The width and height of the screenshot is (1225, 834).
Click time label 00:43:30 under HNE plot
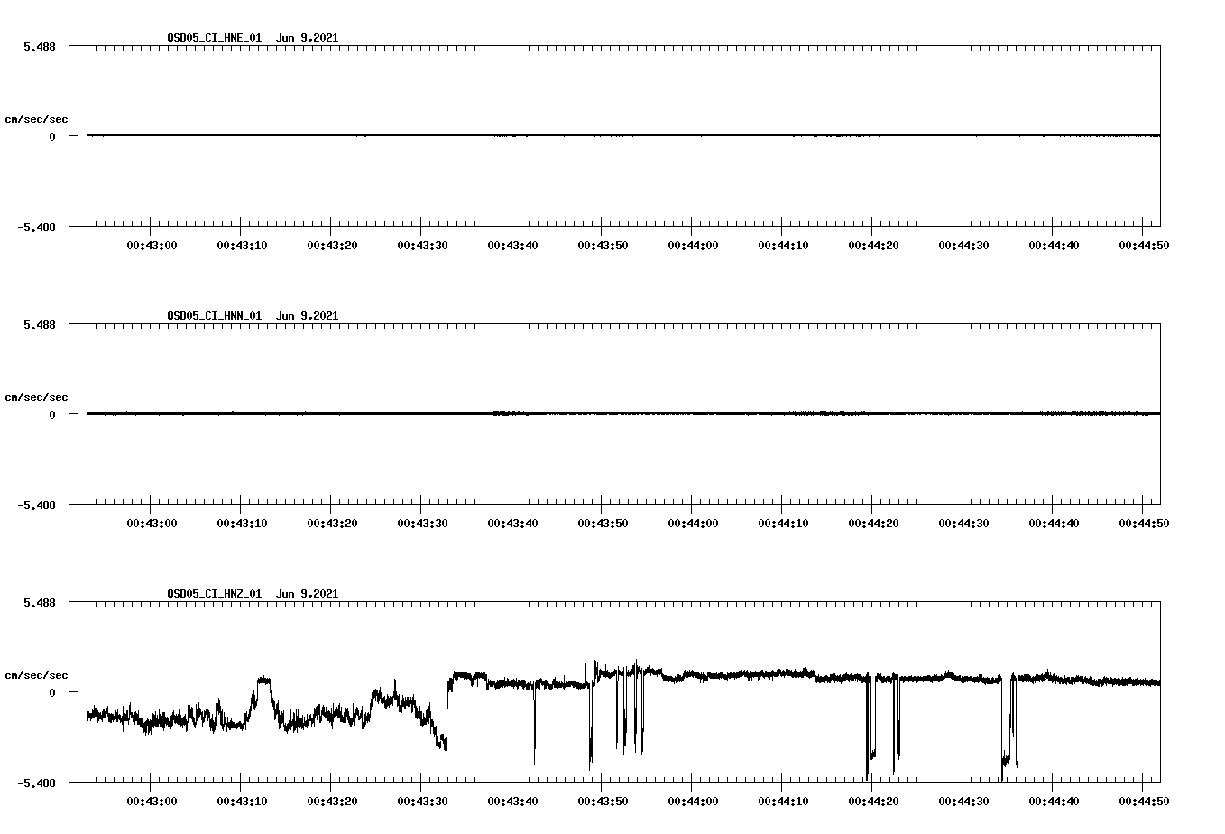[422, 245]
